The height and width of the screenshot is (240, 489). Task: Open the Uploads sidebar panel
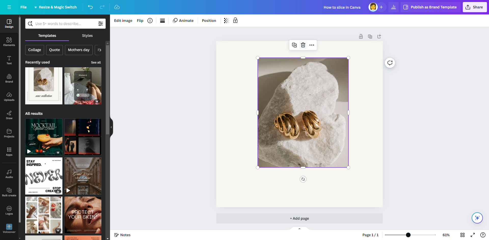tap(9, 97)
